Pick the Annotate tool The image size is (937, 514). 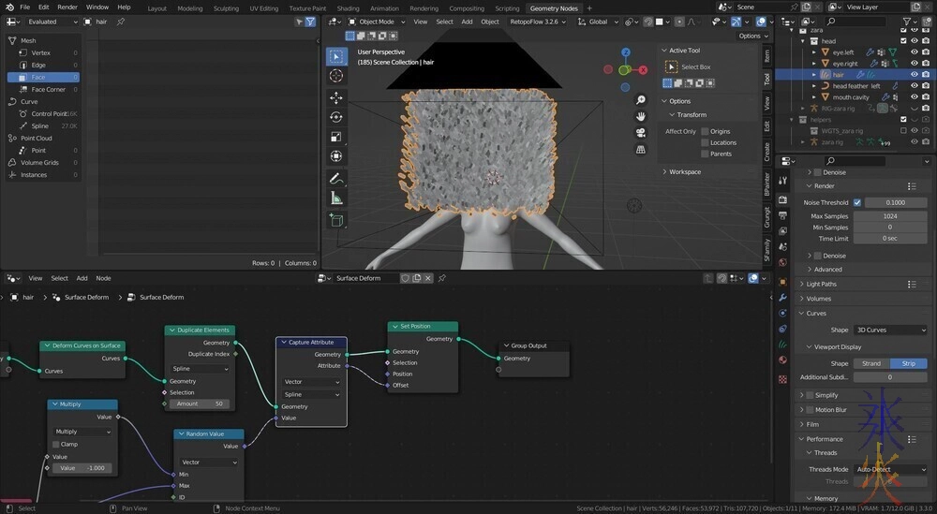[336, 178]
